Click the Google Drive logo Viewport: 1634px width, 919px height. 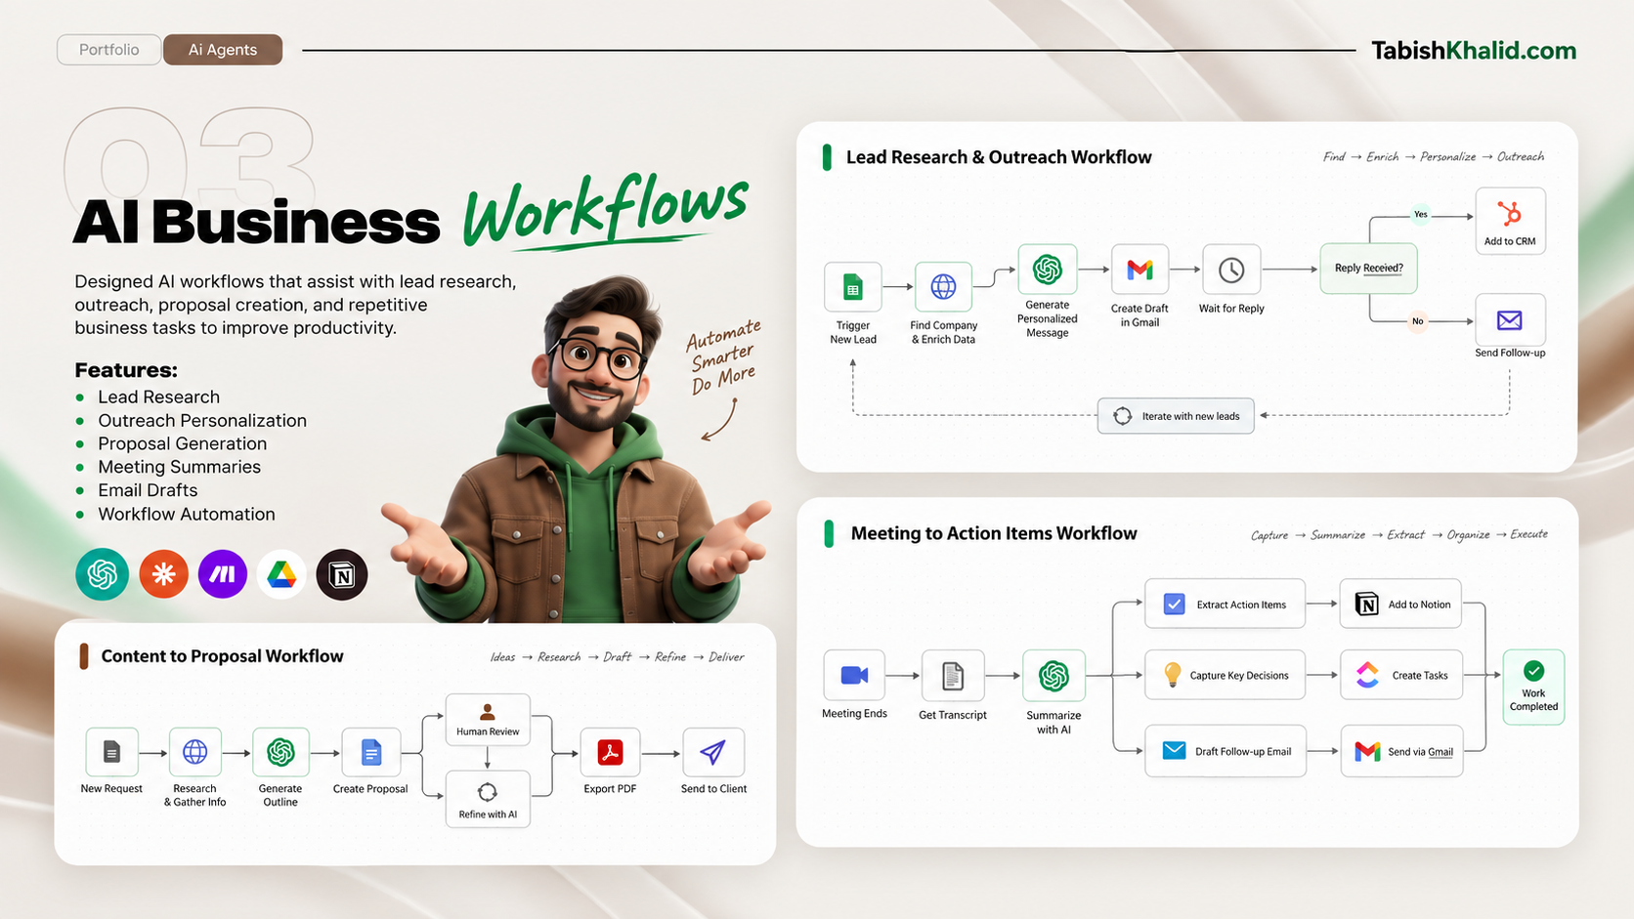tap(281, 574)
